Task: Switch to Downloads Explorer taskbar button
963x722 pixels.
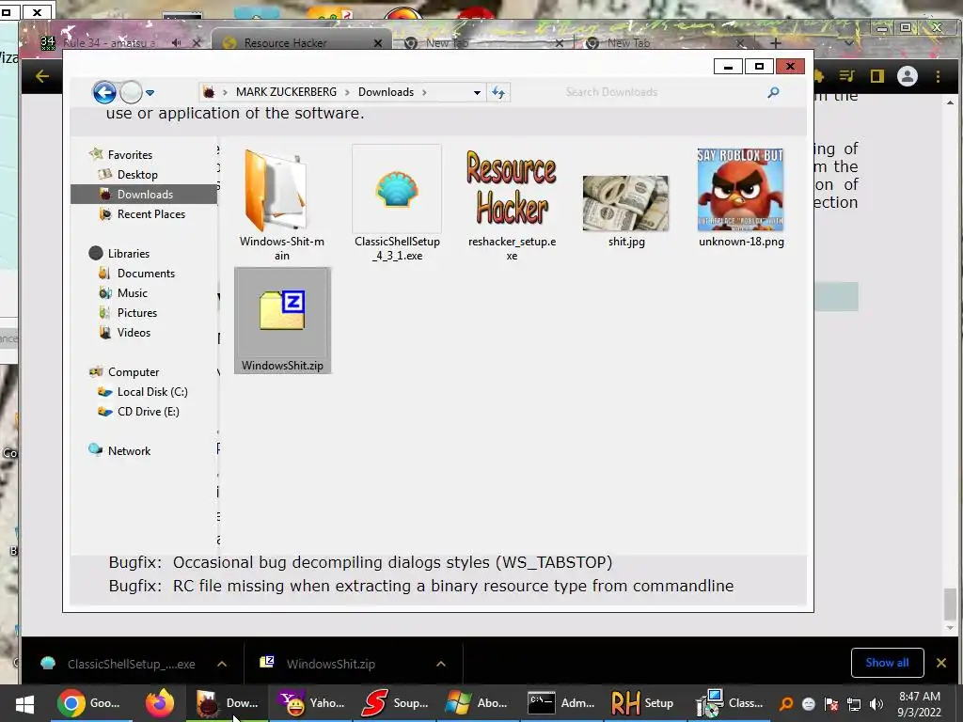Action: tap(228, 703)
